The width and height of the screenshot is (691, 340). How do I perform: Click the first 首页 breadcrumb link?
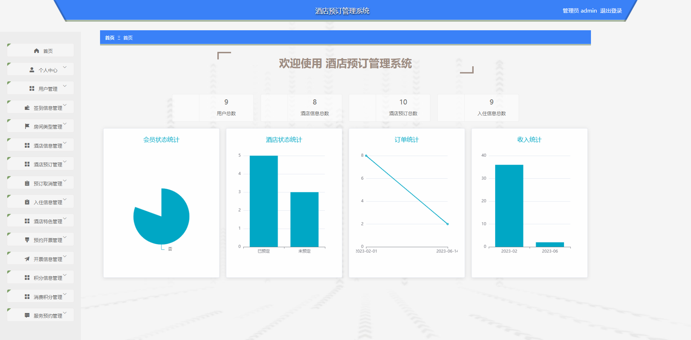click(x=110, y=38)
